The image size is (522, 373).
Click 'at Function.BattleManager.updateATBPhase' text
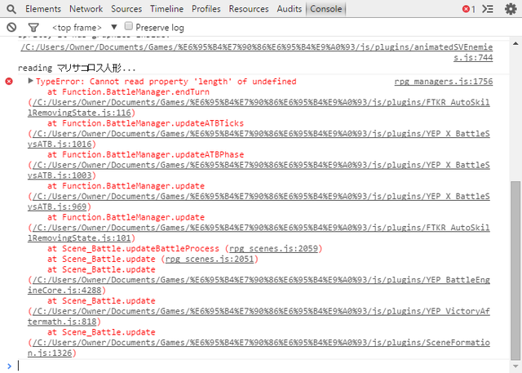coord(145,154)
